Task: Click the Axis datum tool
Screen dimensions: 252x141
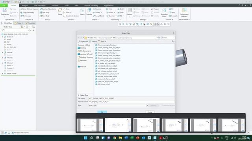Action: (66, 9)
